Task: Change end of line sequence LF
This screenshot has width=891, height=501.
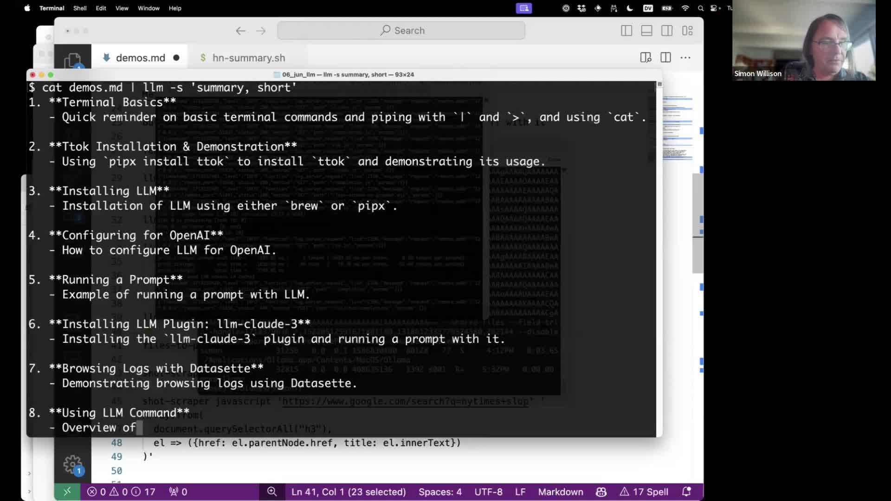Action: pos(520,492)
